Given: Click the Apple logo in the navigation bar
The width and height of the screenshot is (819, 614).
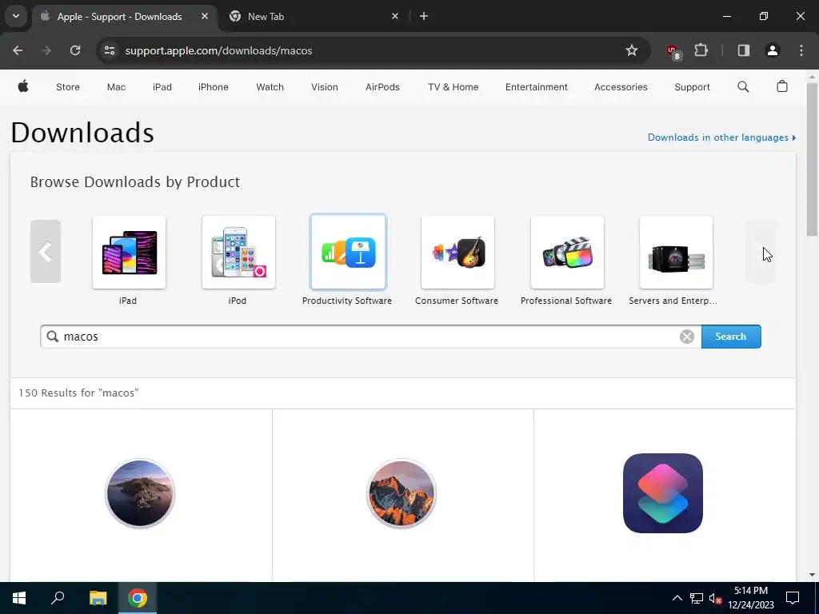Looking at the screenshot, I should tap(23, 86).
